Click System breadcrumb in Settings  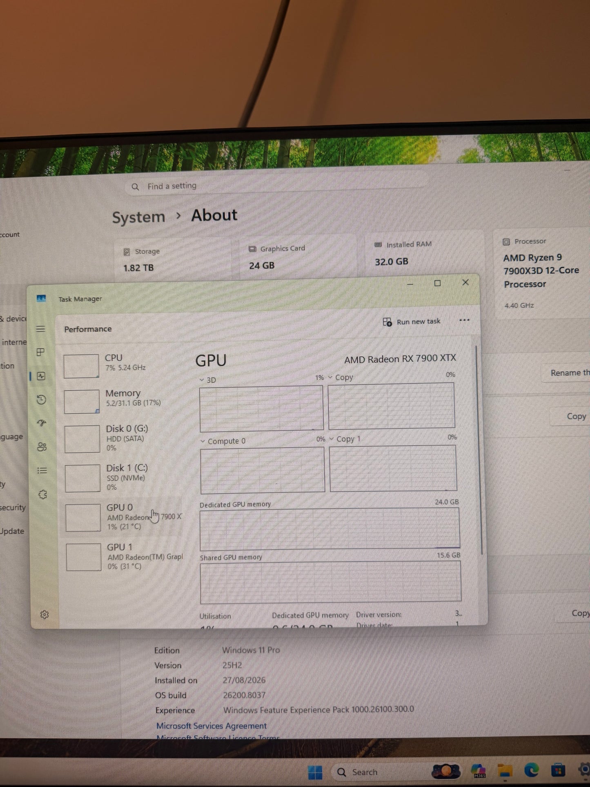coord(139,217)
